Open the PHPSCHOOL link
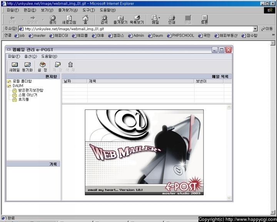This screenshot has width=277, height=222. click(x=180, y=35)
